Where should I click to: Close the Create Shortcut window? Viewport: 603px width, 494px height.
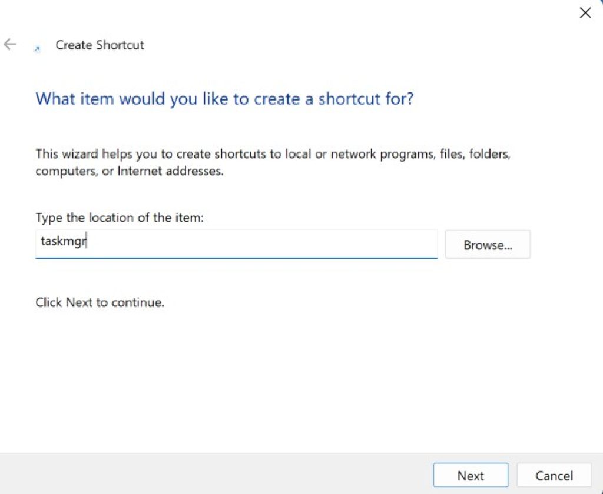pyautogui.click(x=585, y=12)
